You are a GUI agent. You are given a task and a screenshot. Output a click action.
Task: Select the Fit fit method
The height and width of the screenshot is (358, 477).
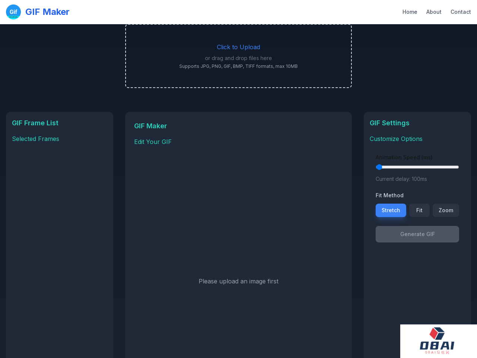click(419, 210)
